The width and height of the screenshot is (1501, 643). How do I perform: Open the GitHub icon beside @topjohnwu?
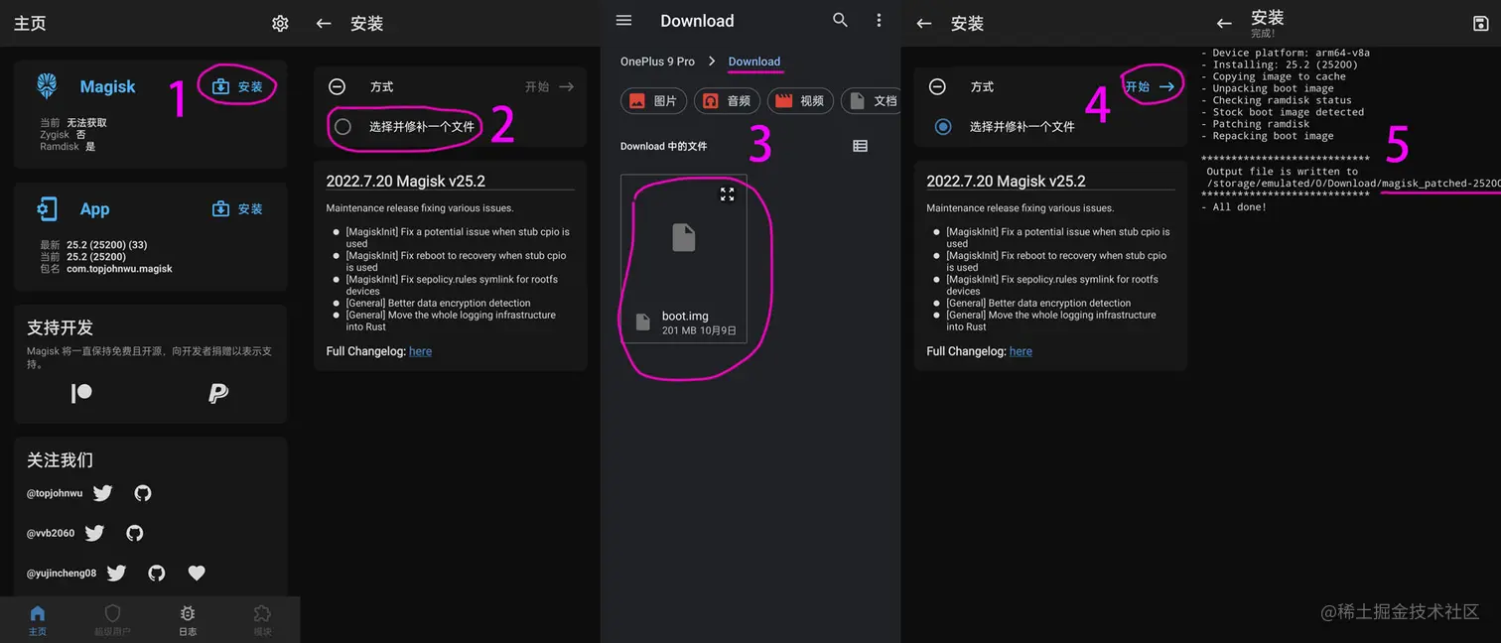coord(143,493)
